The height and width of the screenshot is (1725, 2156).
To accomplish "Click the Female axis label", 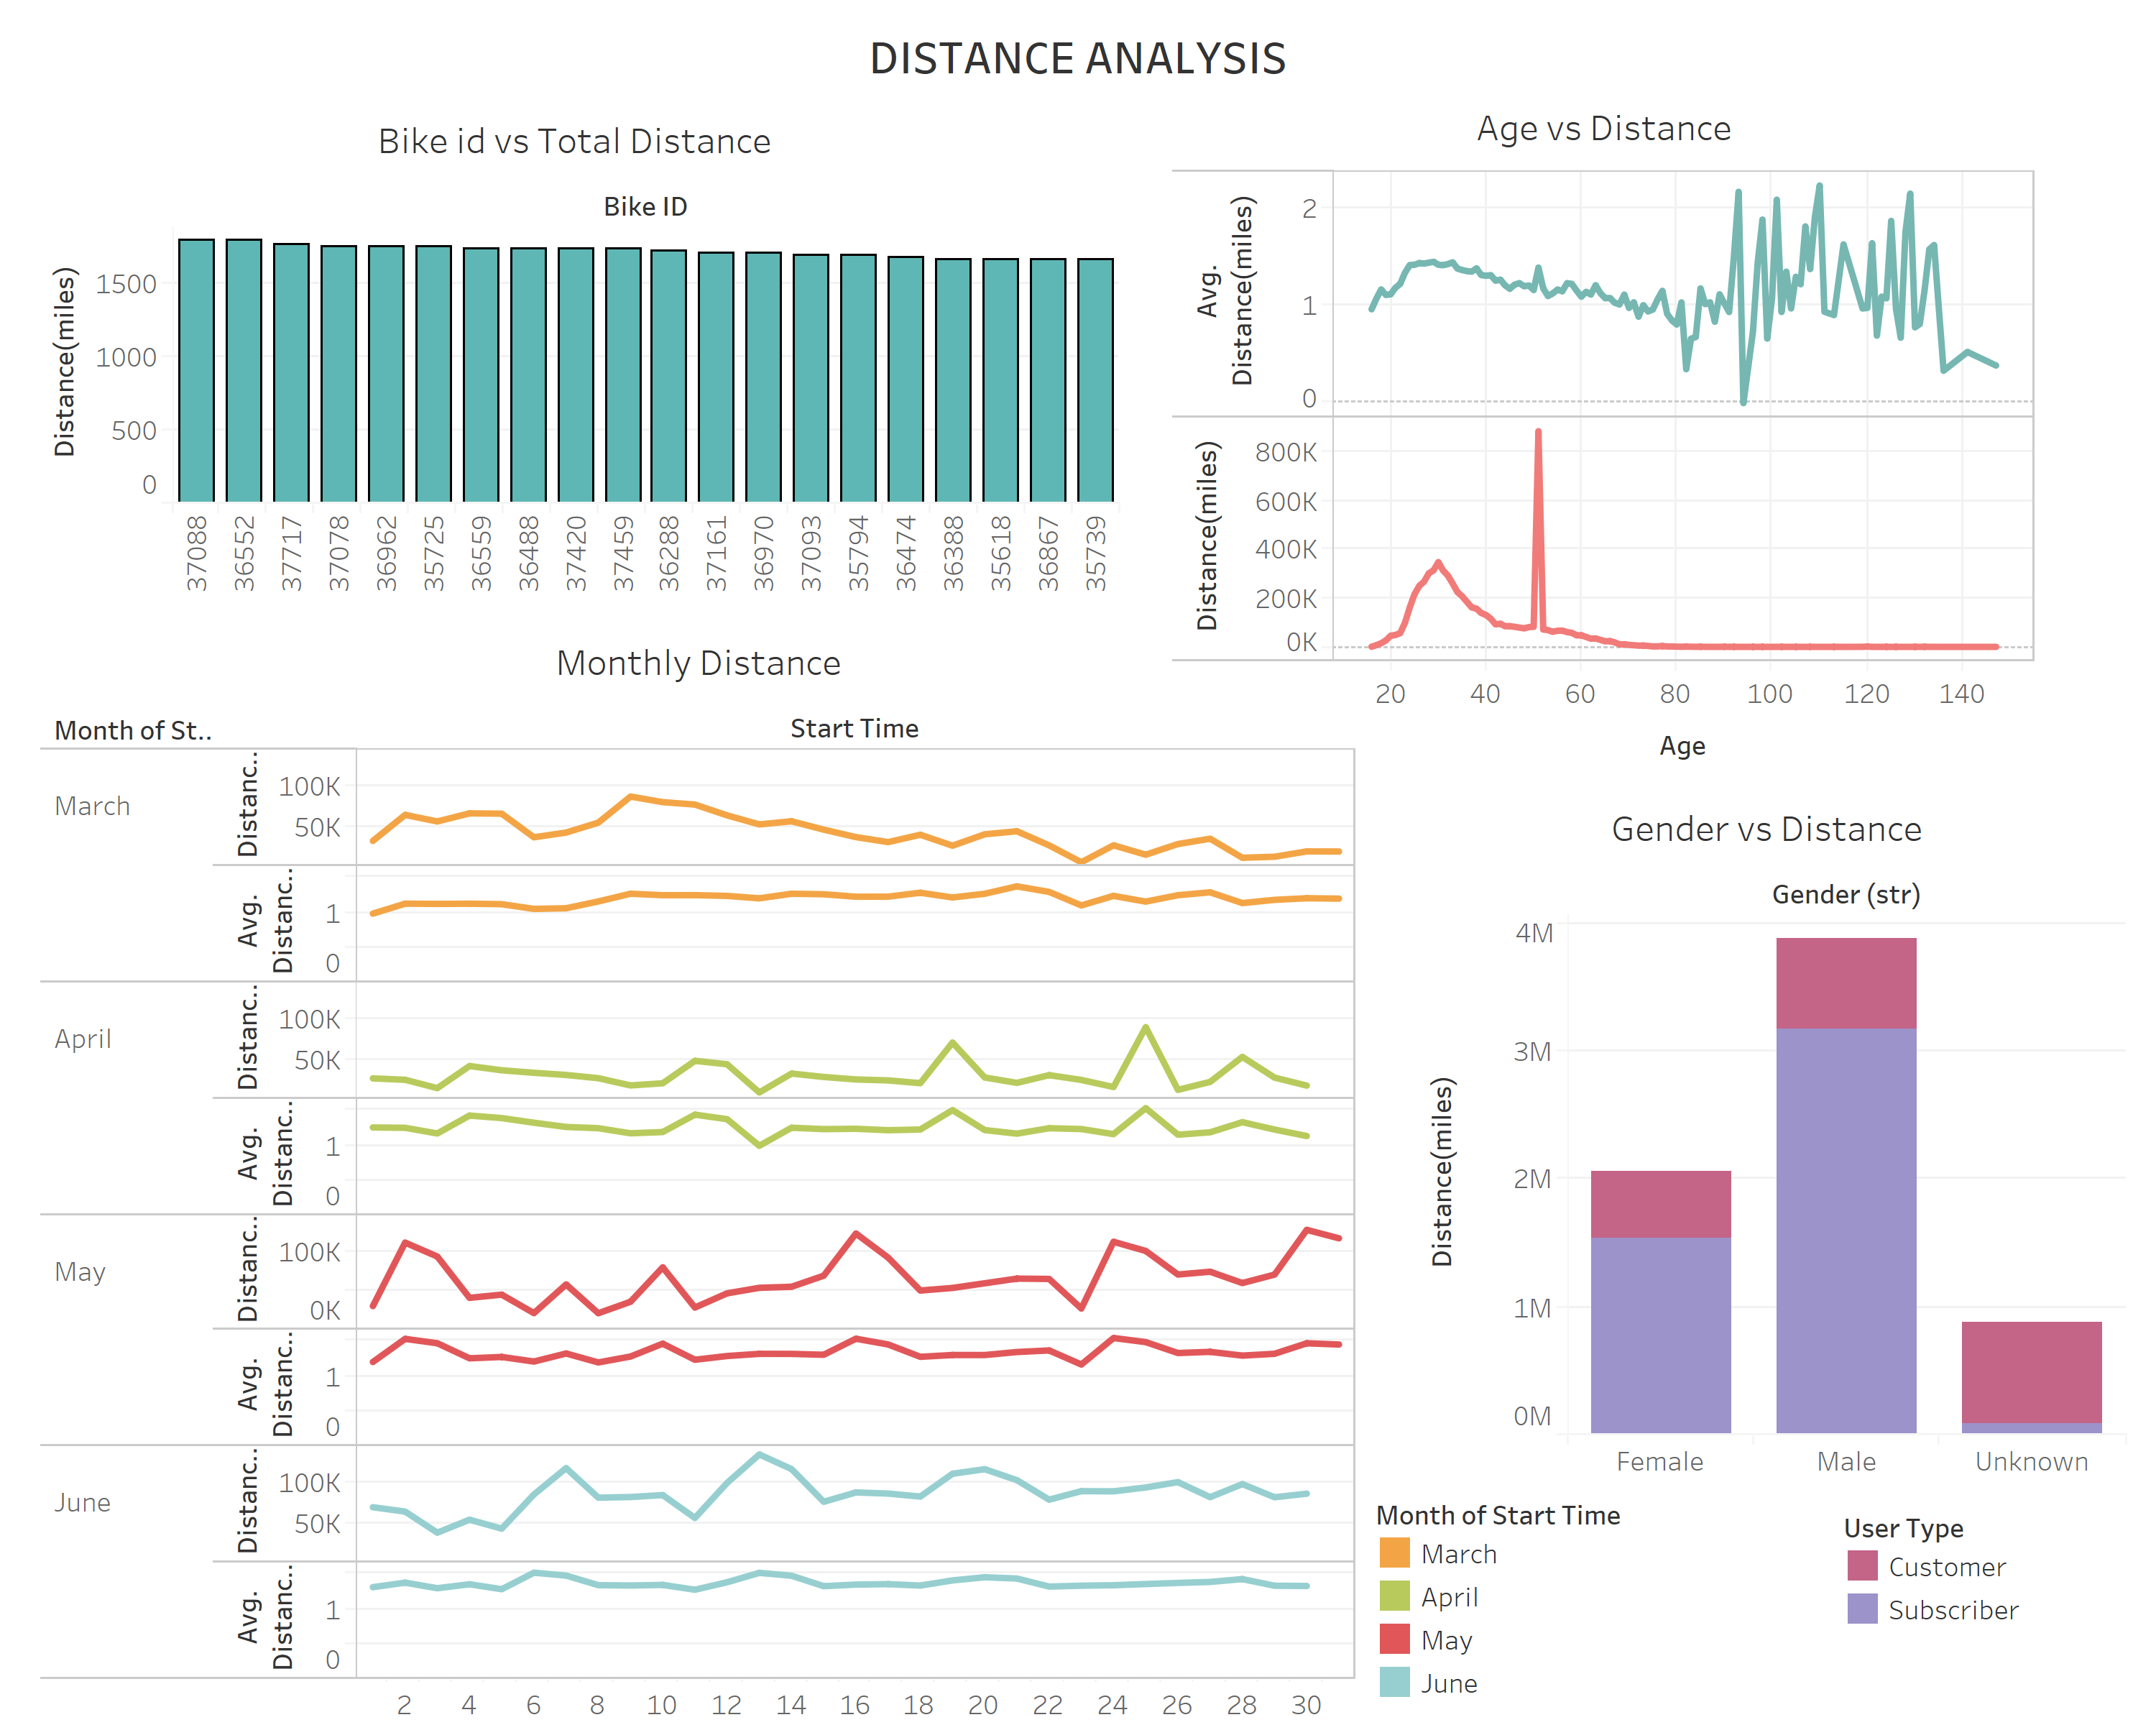I will click(x=1659, y=1461).
